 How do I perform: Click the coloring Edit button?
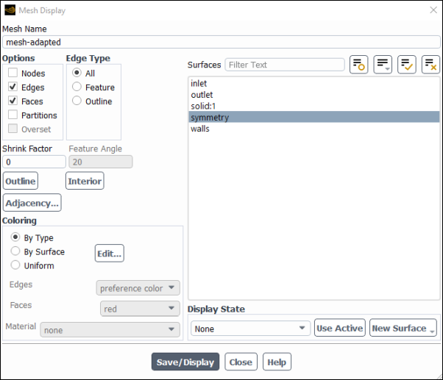click(110, 254)
